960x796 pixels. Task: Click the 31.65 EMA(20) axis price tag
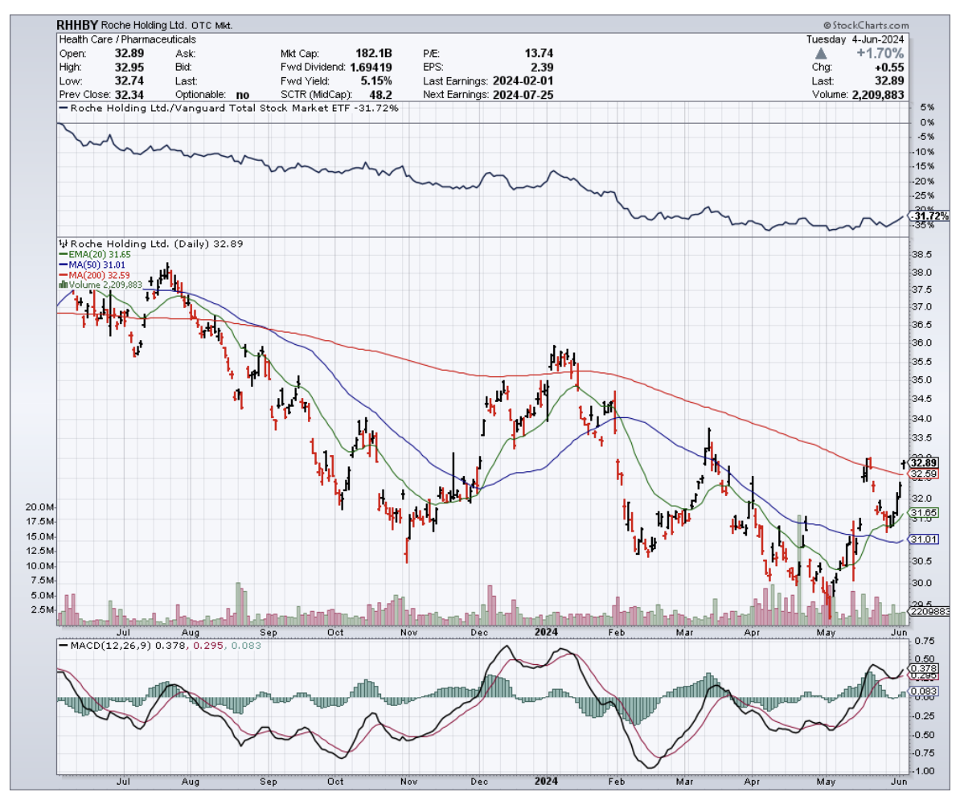tap(925, 512)
